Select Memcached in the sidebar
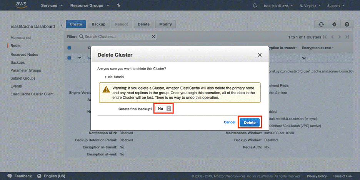The width and height of the screenshot is (360, 180). (20, 38)
